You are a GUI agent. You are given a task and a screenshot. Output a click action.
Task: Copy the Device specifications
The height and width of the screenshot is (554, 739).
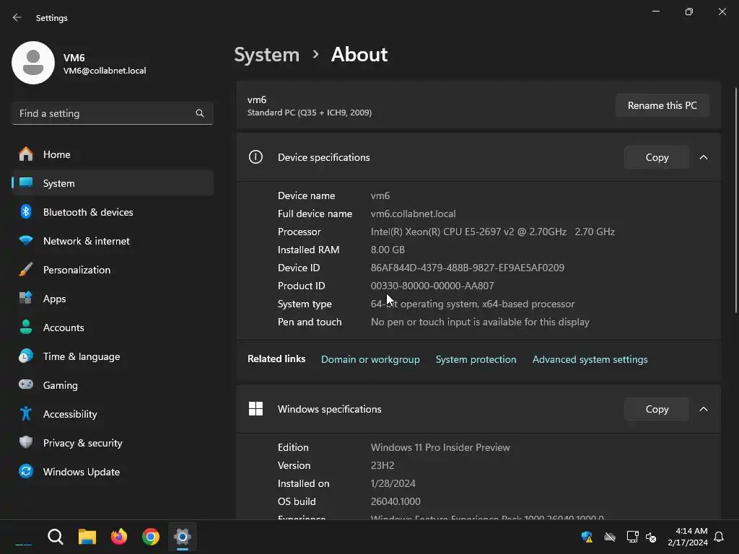(657, 157)
